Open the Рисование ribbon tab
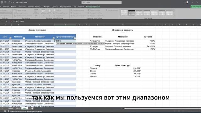201x113 pixels. (22, 7)
